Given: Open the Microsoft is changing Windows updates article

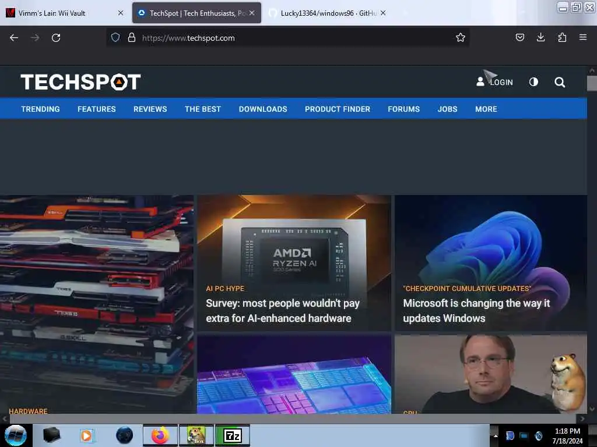Looking at the screenshot, I should (x=476, y=311).
